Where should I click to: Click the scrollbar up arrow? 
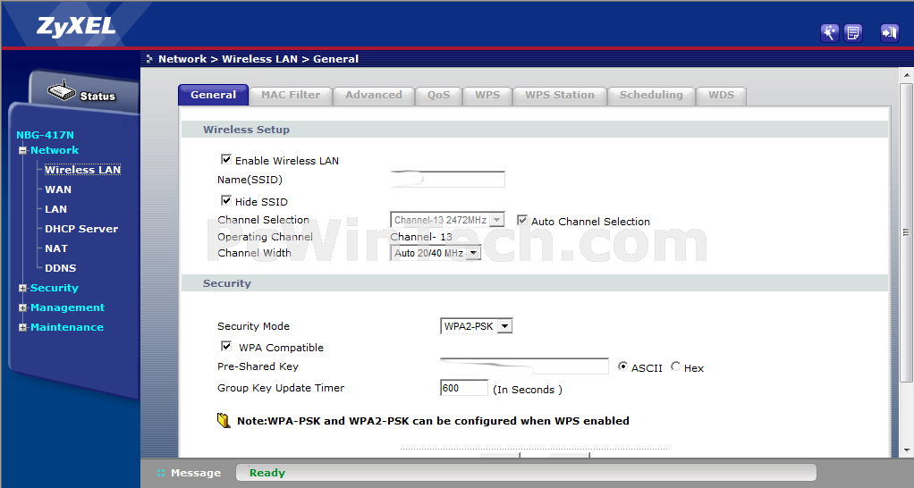tap(907, 76)
